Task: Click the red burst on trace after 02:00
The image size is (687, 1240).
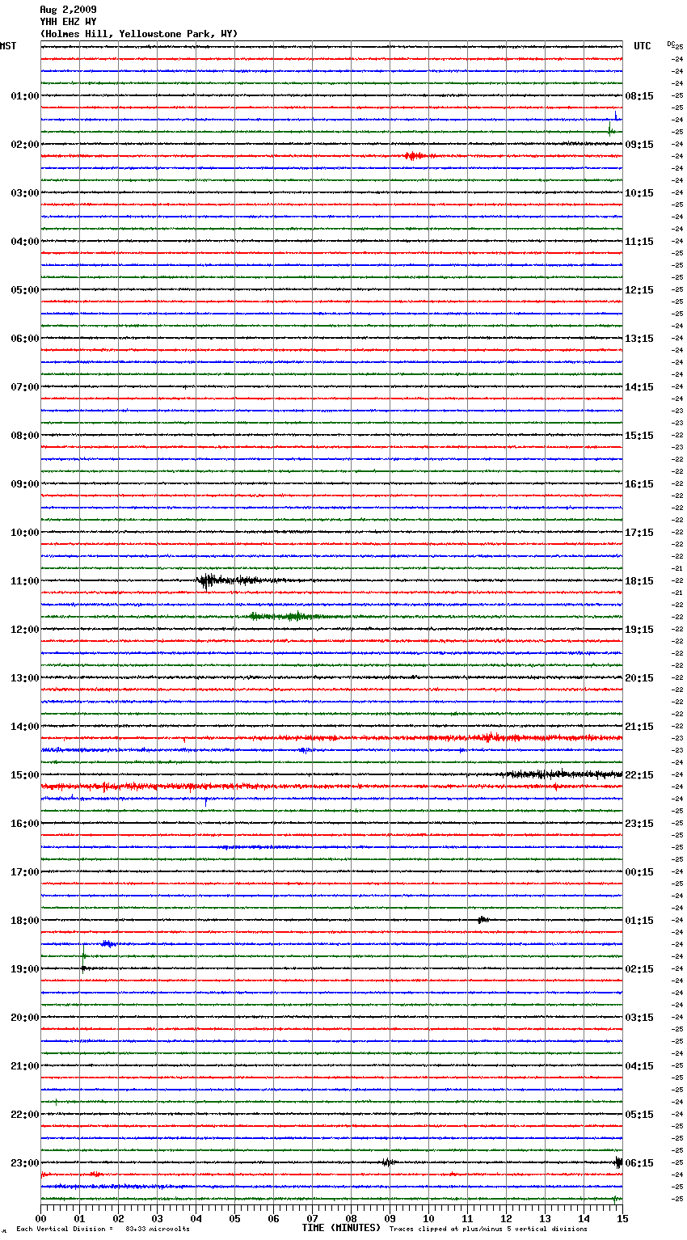Action: [x=414, y=155]
